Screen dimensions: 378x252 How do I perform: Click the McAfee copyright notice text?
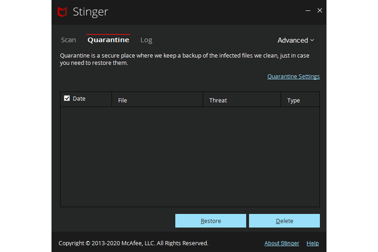coord(133,243)
